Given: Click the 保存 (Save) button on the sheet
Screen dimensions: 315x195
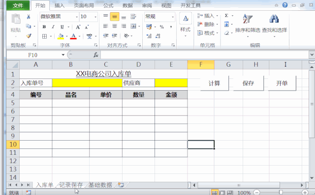Looking at the screenshot, I should tap(248, 83).
